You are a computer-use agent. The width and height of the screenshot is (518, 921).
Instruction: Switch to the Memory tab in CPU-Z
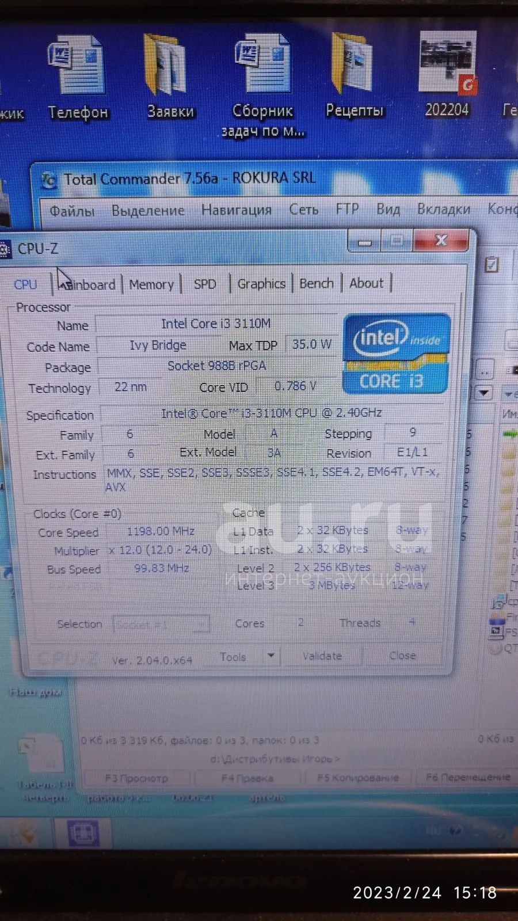tap(151, 284)
